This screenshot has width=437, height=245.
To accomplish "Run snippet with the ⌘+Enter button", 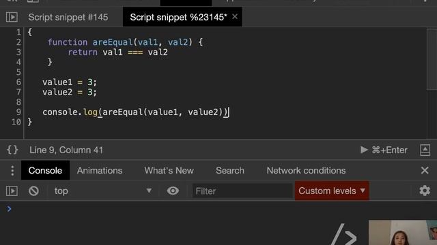I will tap(384, 150).
